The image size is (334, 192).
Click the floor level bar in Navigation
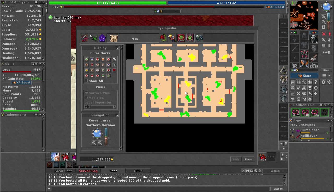click(106, 136)
